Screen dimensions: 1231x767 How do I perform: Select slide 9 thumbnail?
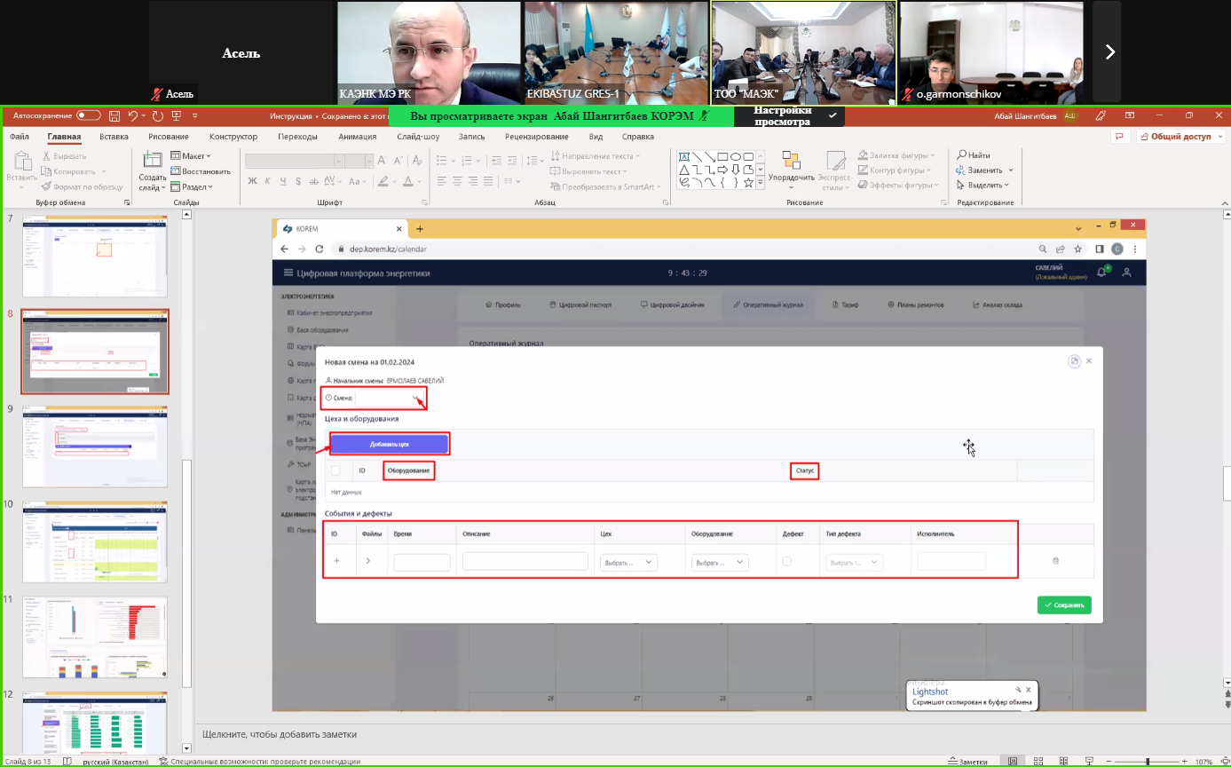click(x=94, y=447)
